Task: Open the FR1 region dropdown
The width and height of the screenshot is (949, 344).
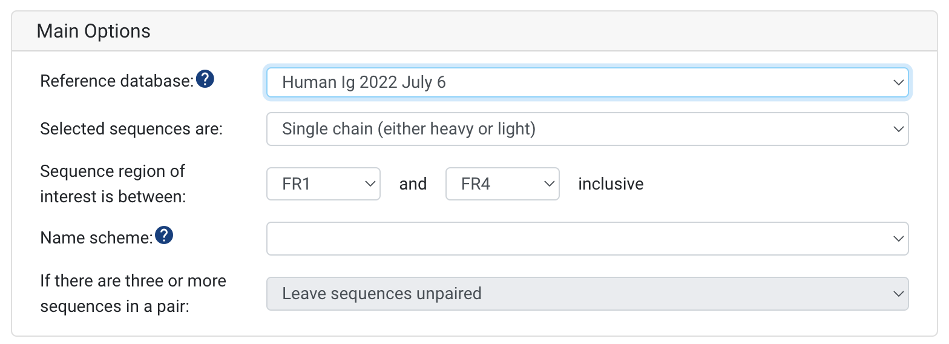Action: click(323, 184)
